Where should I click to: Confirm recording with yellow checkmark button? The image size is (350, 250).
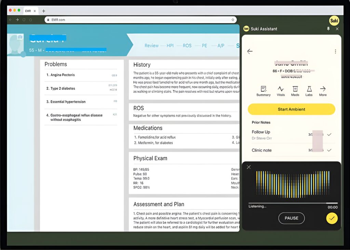tap(332, 218)
